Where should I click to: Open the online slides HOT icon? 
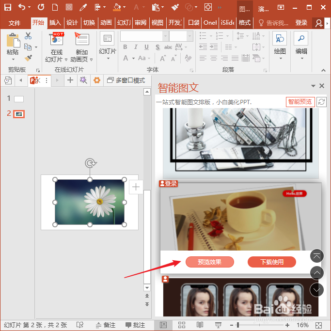(x=57, y=39)
